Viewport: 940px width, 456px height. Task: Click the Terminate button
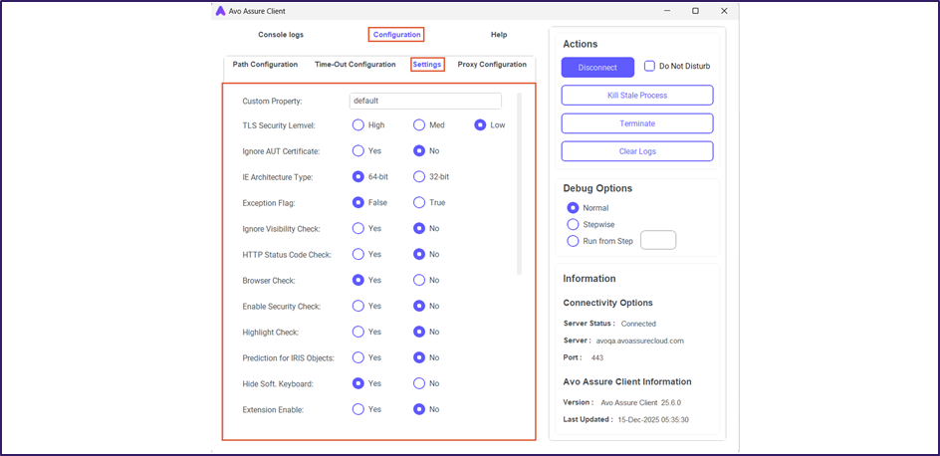637,123
